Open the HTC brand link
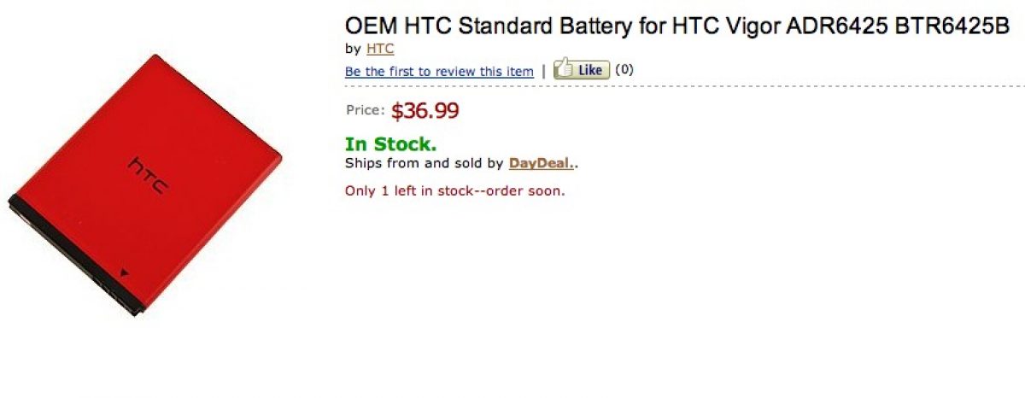 click(380, 49)
